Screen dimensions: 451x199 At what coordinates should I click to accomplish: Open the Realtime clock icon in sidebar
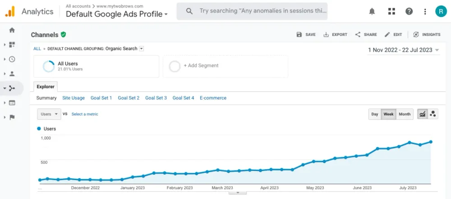click(x=12, y=59)
